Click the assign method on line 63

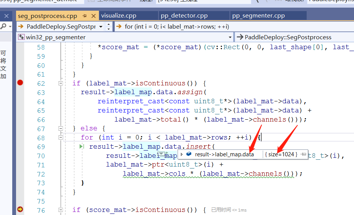click(190, 92)
